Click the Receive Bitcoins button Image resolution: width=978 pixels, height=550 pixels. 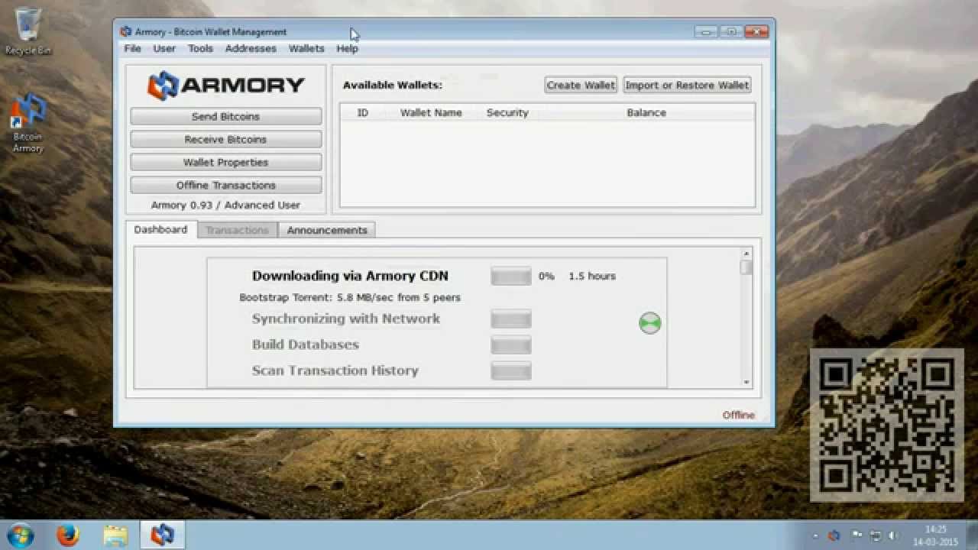(225, 139)
